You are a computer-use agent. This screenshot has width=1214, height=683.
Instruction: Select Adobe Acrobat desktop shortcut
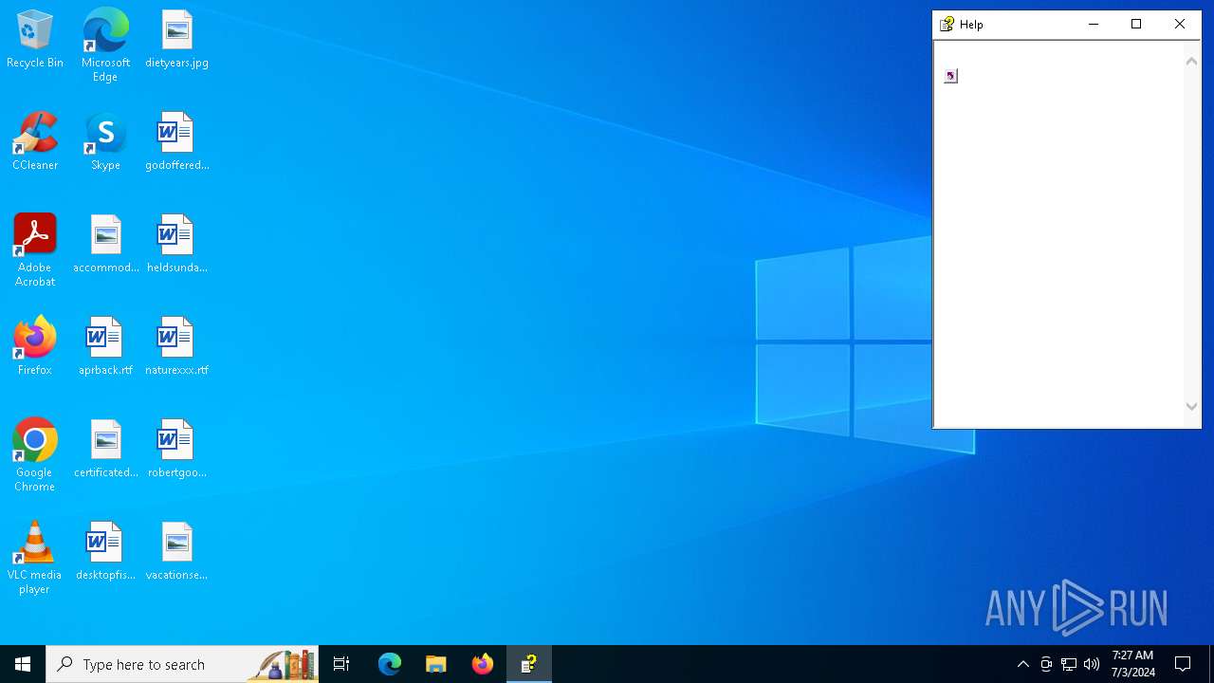click(35, 250)
